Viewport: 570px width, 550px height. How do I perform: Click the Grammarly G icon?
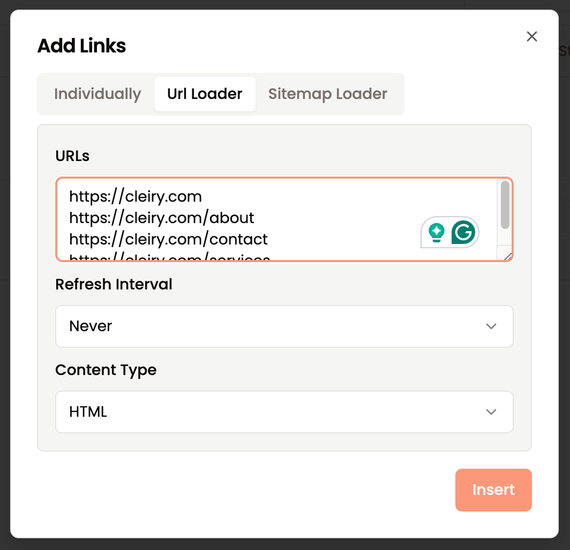coord(463,232)
